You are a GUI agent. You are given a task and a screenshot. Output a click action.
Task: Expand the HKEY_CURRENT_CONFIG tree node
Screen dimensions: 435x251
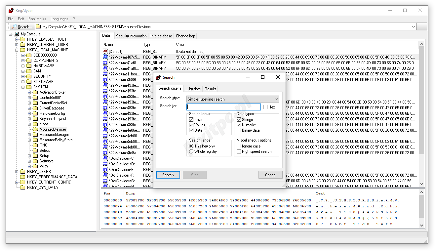(x=17, y=182)
